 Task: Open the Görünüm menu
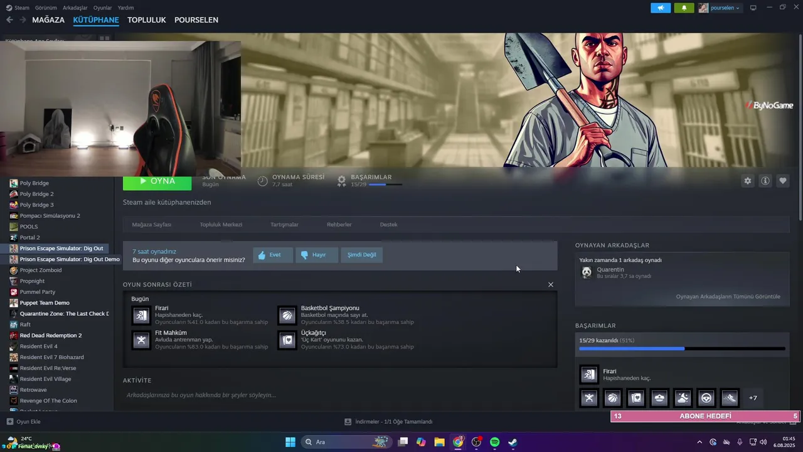pyautogui.click(x=46, y=8)
